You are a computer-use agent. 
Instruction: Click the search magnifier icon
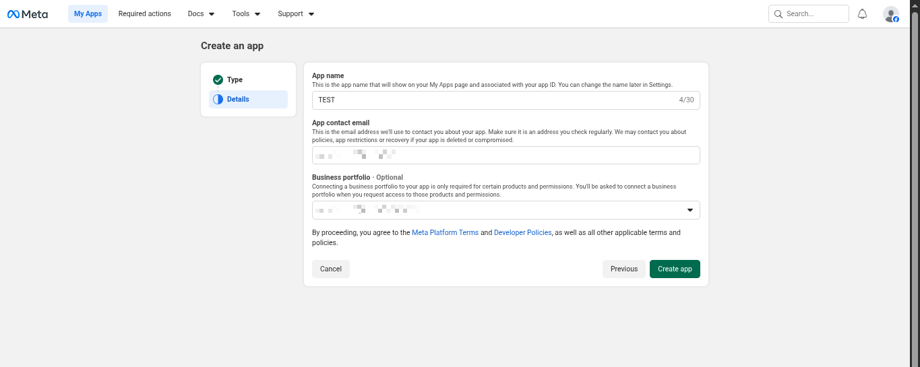click(778, 14)
